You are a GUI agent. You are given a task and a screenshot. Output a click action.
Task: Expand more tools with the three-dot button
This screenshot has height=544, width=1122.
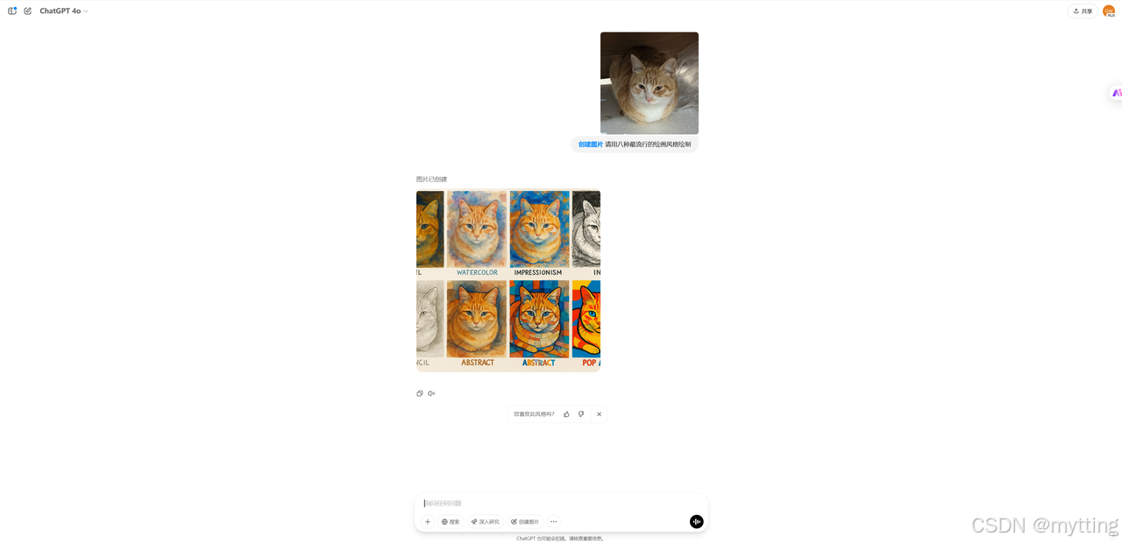[x=553, y=521]
